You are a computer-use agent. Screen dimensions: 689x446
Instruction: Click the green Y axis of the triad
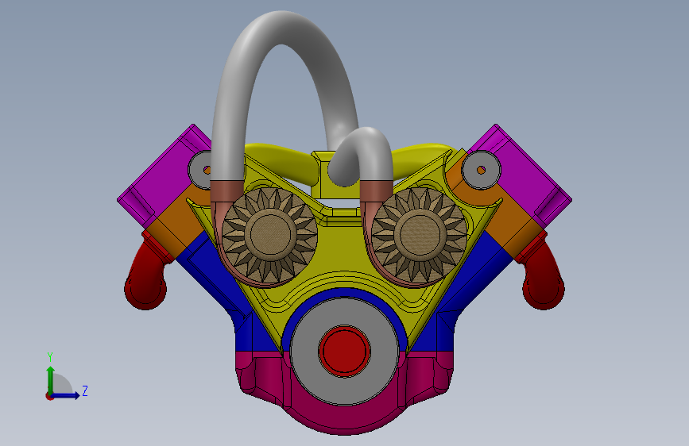click(x=51, y=379)
